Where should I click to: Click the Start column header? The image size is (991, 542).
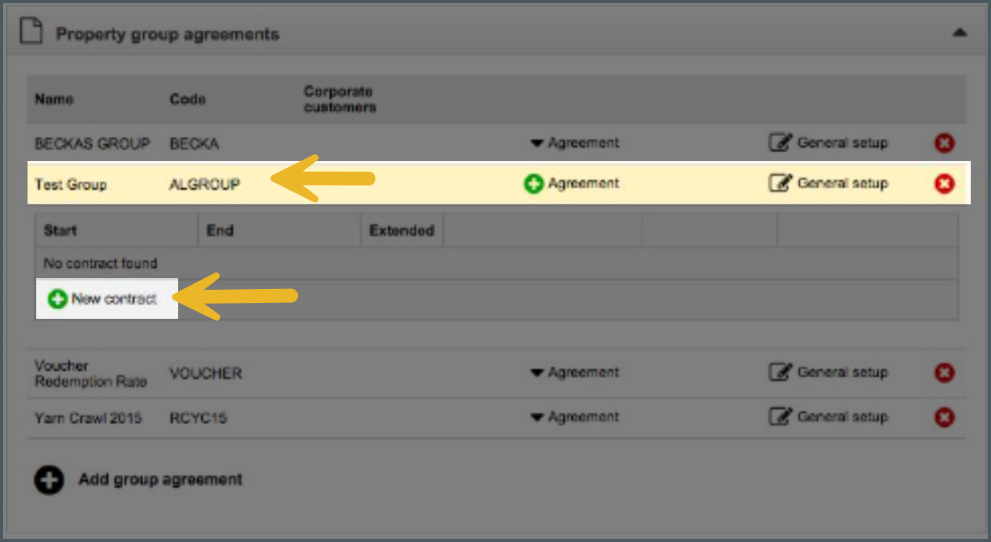pyautogui.click(x=60, y=231)
